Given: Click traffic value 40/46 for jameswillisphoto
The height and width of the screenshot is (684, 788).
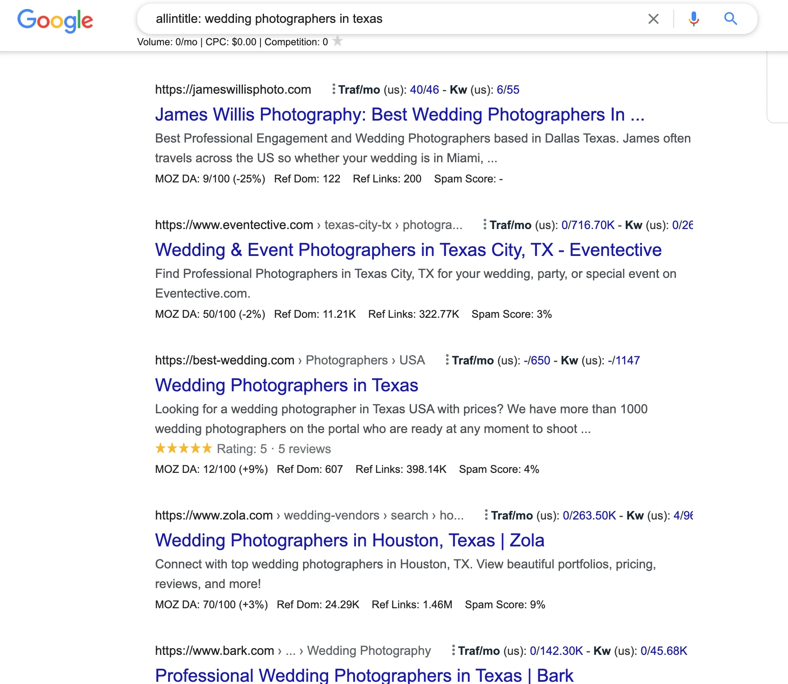Looking at the screenshot, I should [424, 90].
